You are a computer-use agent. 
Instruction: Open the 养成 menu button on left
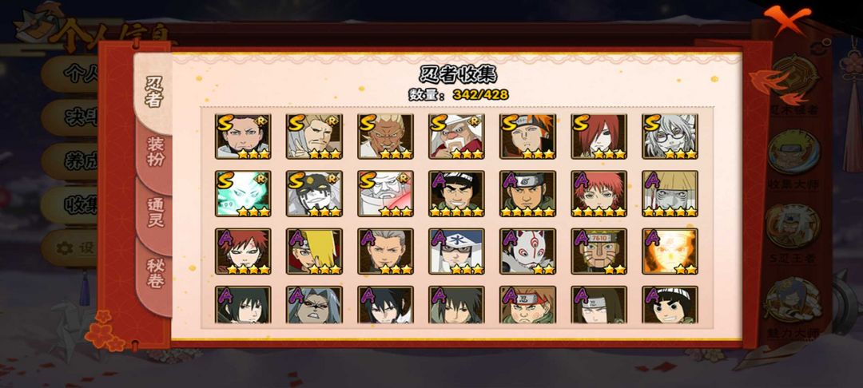click(70, 161)
